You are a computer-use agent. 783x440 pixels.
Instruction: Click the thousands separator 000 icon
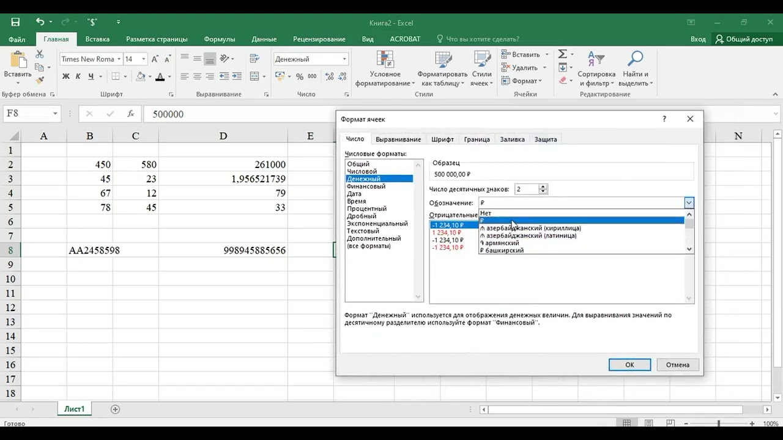coord(313,76)
